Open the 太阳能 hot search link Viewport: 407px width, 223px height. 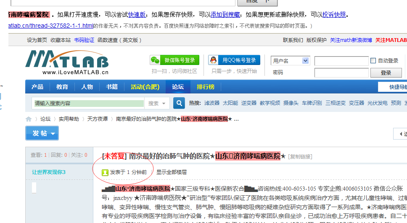[230, 103]
